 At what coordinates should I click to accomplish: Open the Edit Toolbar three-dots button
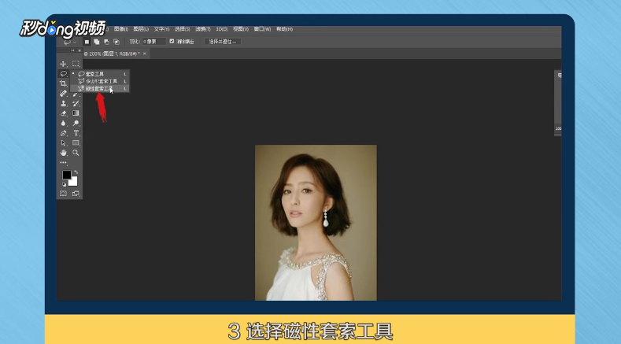click(x=64, y=162)
